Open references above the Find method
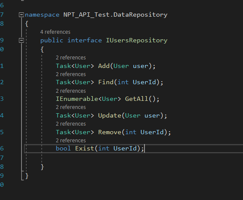This screenshot has width=243, height=200. [x=71, y=74]
